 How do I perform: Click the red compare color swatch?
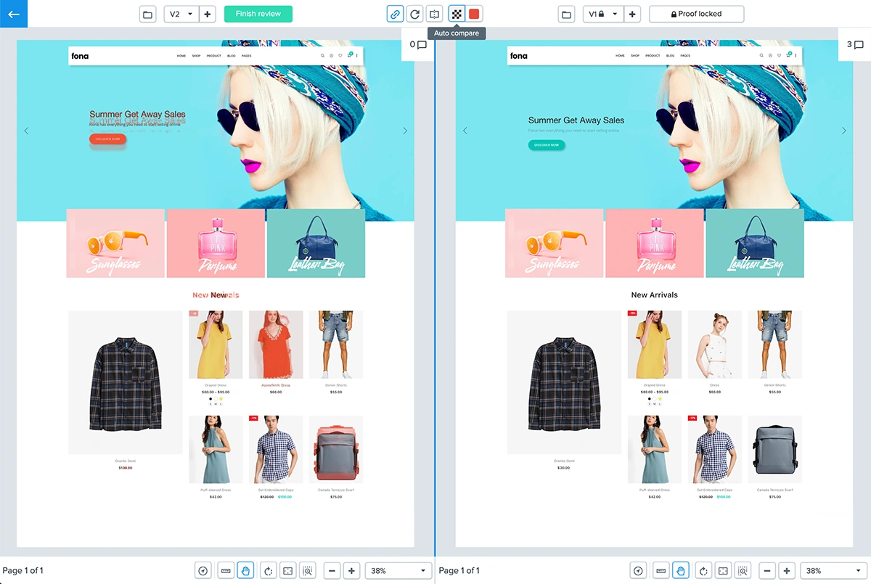tap(474, 14)
